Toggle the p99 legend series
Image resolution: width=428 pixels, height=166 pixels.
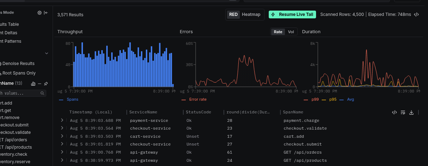point(311,100)
